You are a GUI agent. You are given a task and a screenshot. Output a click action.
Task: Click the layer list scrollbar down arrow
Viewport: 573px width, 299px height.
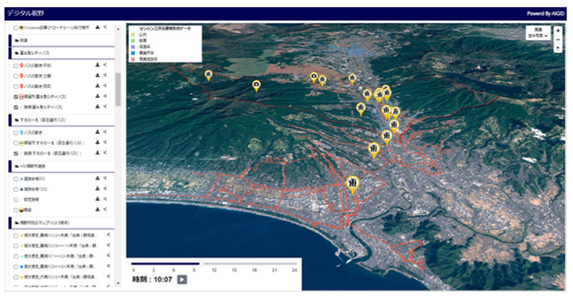coord(118,284)
